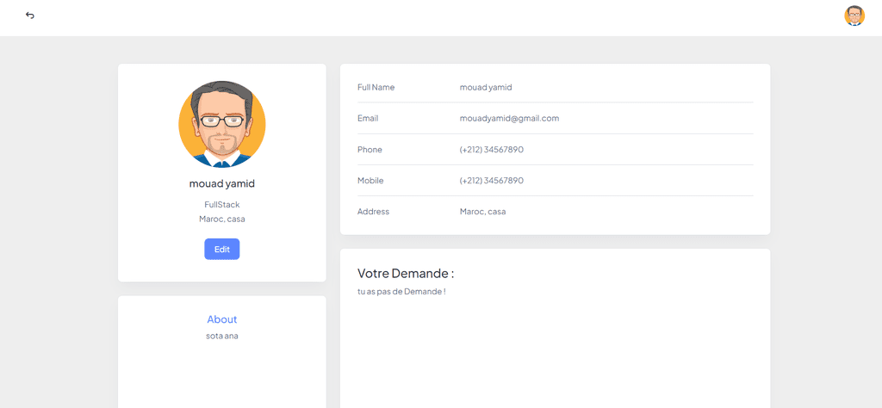The height and width of the screenshot is (408, 882).
Task: Click the tu as pas de Demande message
Action: click(x=401, y=292)
